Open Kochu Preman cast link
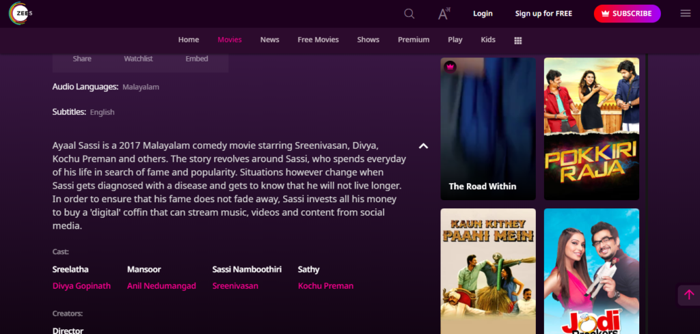This screenshot has height=334, width=700. 325,286
